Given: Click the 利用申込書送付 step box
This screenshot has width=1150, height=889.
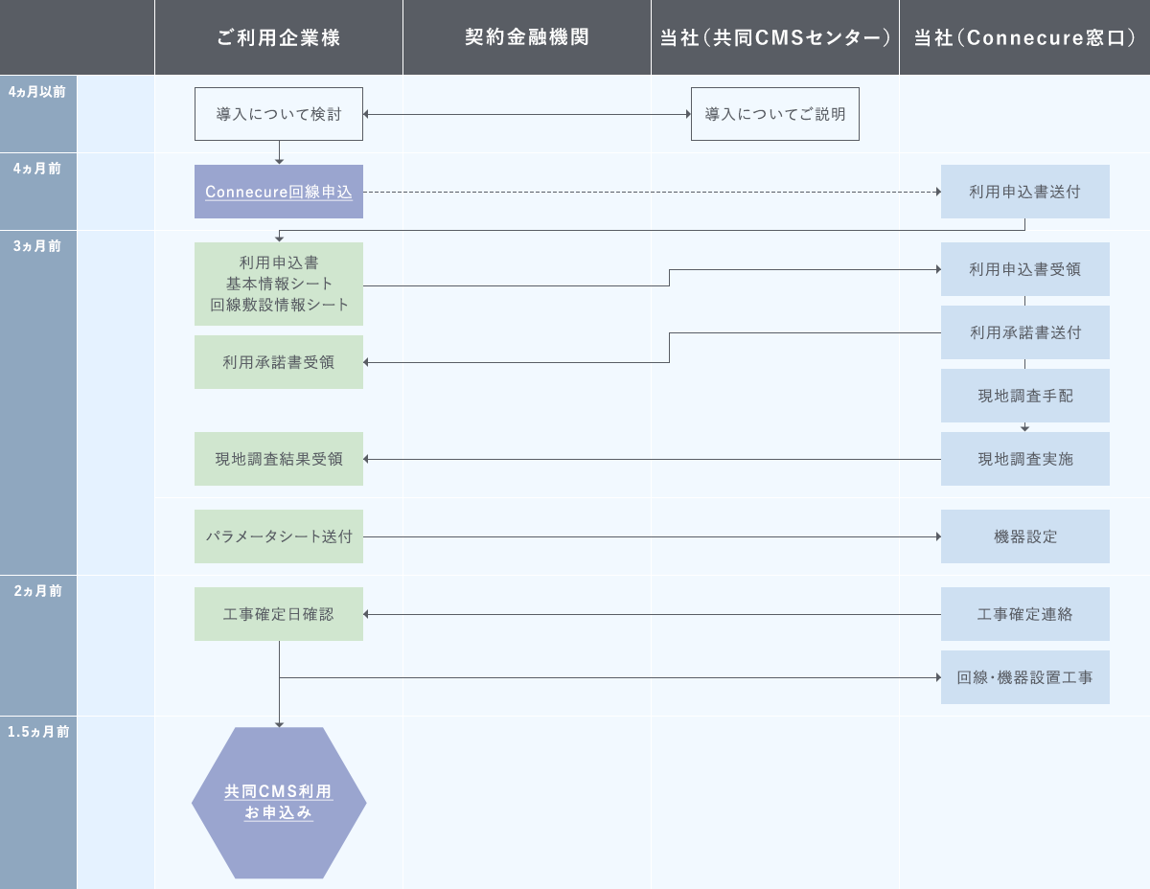Looking at the screenshot, I should (1024, 192).
